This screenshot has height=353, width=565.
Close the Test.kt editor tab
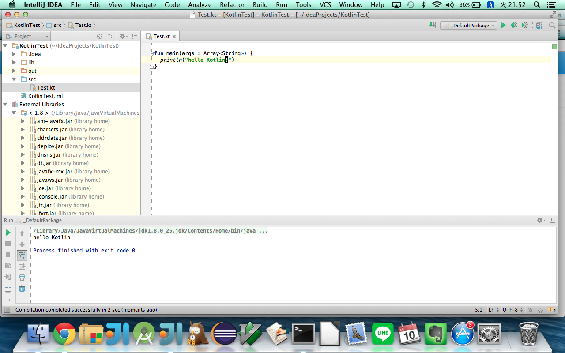coord(174,37)
